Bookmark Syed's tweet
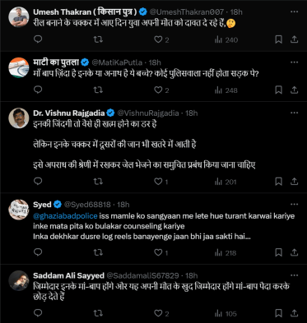This screenshot has width=307, height=323. 278,252
